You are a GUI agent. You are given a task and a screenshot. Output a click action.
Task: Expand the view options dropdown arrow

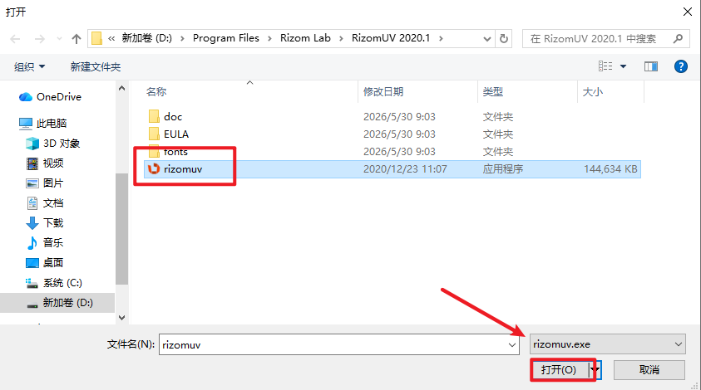tap(623, 66)
